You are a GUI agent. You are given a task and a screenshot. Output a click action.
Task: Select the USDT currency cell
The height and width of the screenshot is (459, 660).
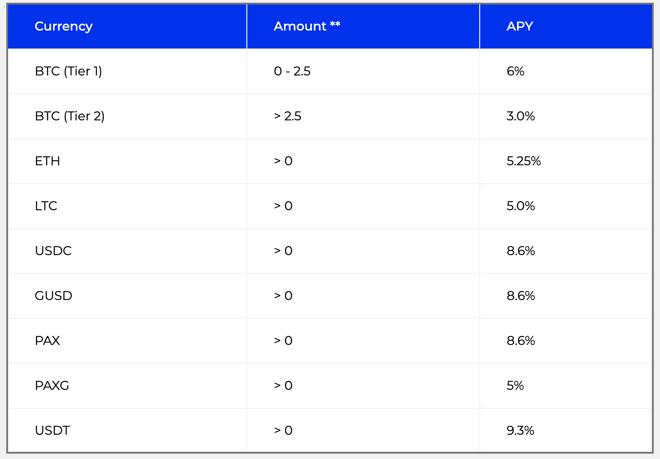[x=52, y=431]
